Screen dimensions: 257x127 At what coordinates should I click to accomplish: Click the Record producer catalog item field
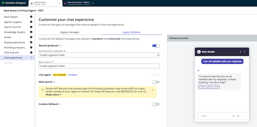tap(99, 55)
